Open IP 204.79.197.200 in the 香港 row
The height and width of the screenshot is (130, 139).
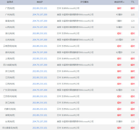tap(40, 21)
